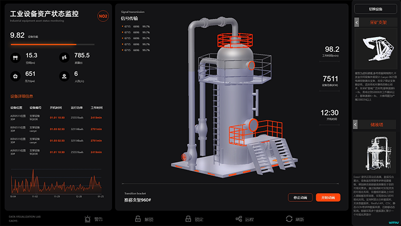Click the 锁定 closed padlock icon
Image resolution: width=401 pixels, height=226 pixels.
coord(188,219)
